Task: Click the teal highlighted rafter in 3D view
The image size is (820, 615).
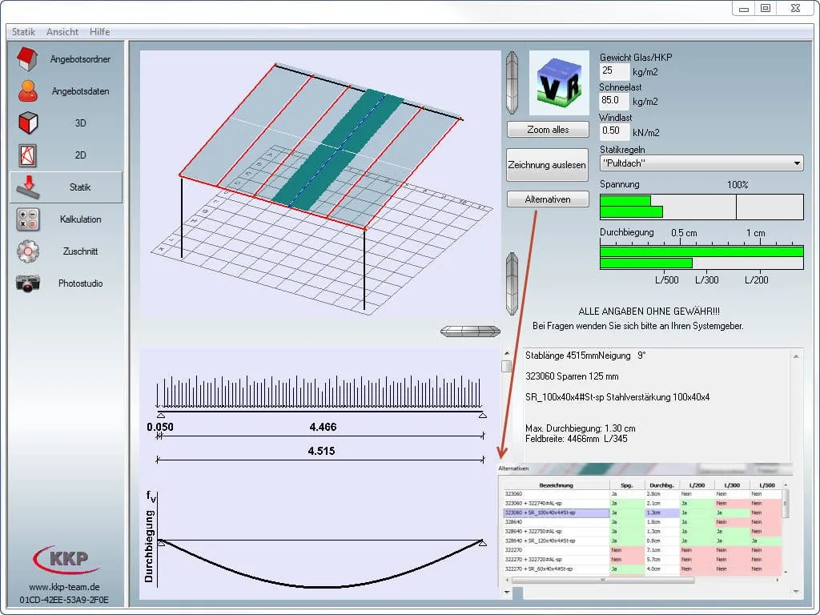Action: click(x=338, y=148)
